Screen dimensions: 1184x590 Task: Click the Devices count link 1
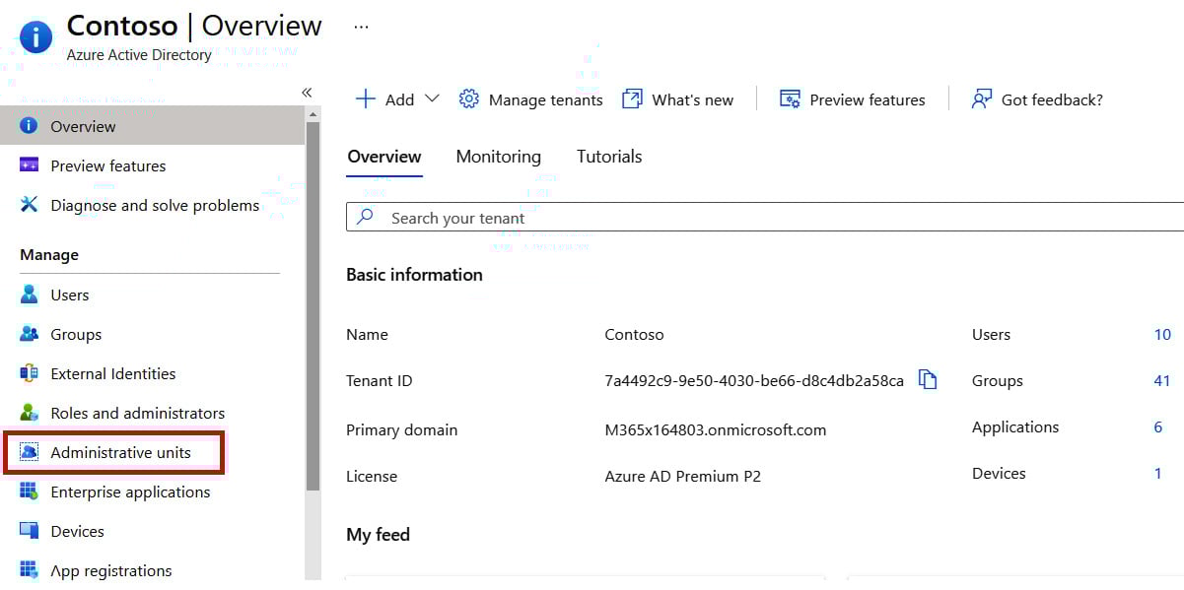[1158, 473]
